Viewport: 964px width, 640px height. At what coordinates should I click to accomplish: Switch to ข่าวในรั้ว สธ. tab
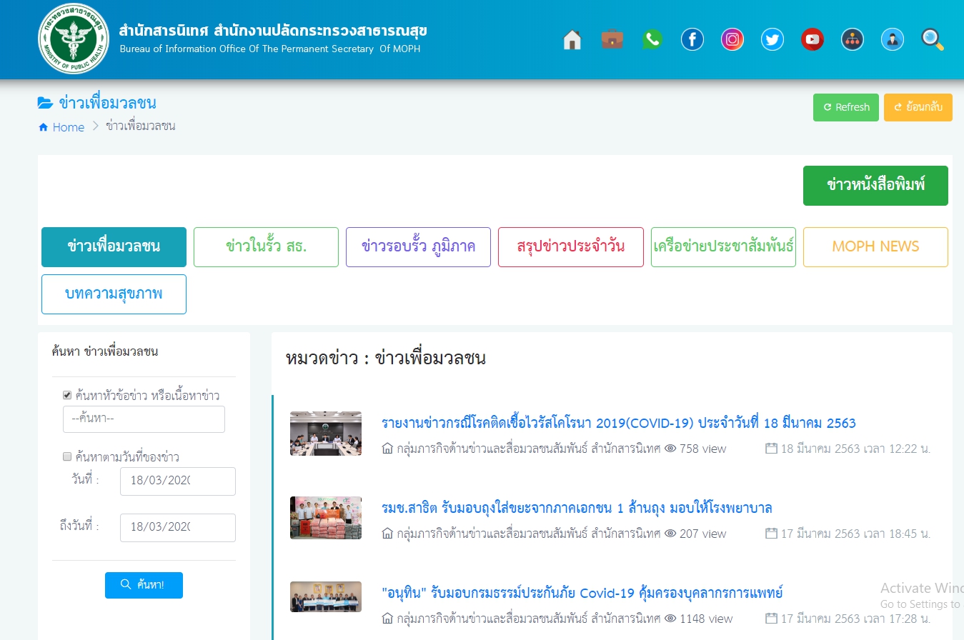[266, 247]
